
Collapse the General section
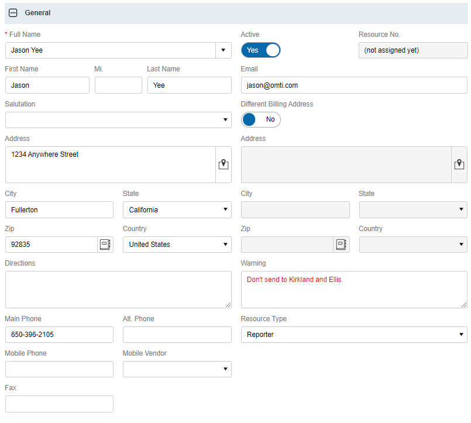[x=13, y=13]
